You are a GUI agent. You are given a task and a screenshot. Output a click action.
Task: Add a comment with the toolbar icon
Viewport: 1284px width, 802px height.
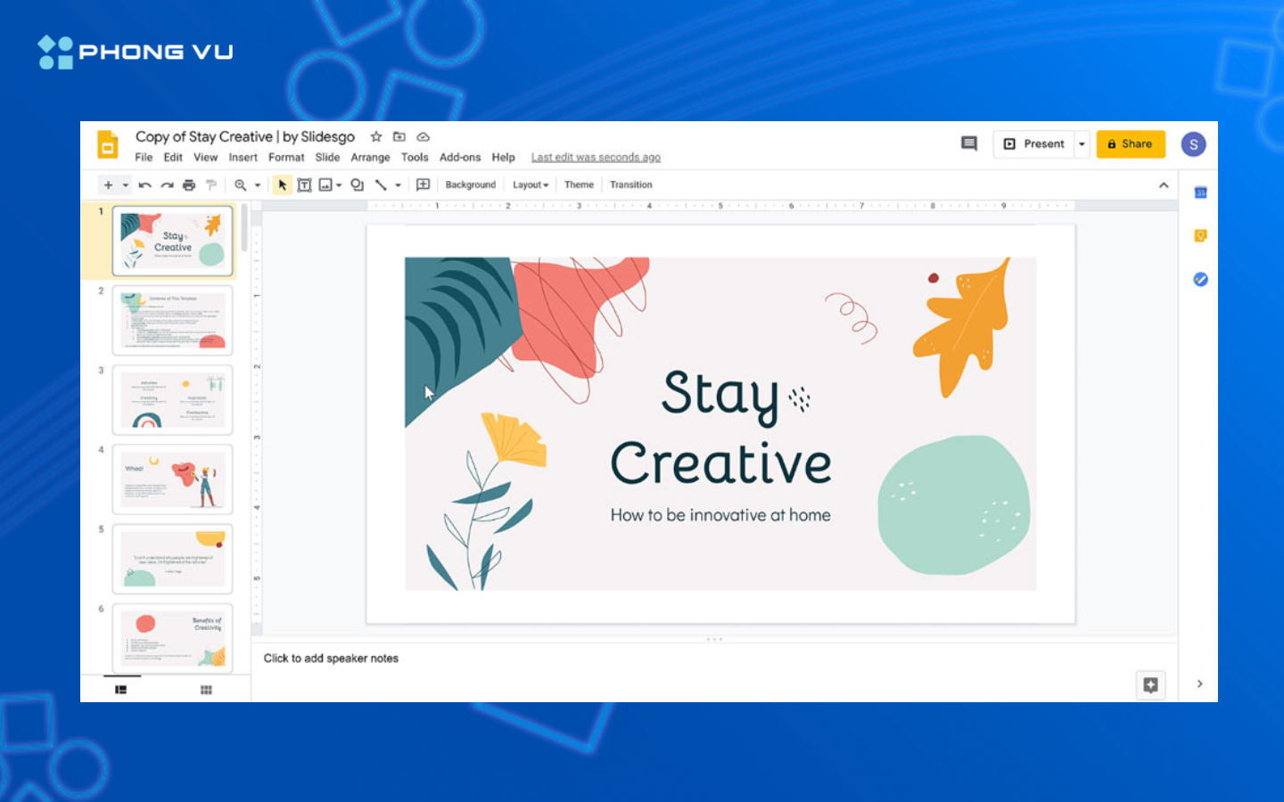pos(424,185)
